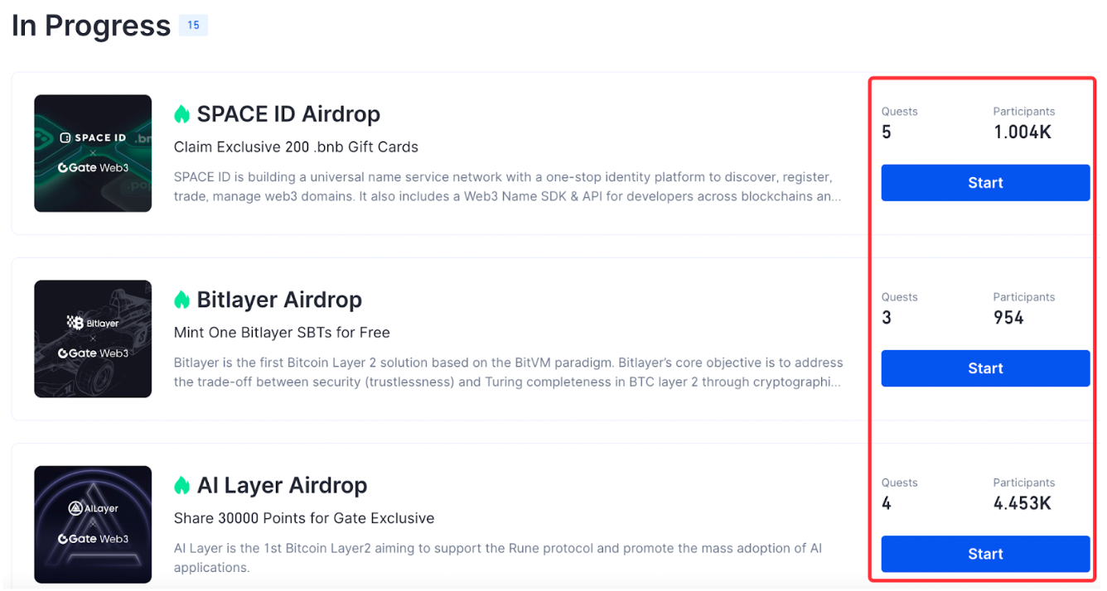Image resolution: width=1107 pixels, height=591 pixels.
Task: Click the In Progress section heading
Action: pyautogui.click(x=91, y=26)
